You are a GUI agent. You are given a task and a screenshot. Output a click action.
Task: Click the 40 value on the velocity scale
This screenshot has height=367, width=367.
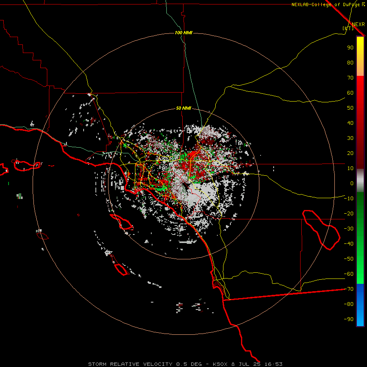pos(350,123)
